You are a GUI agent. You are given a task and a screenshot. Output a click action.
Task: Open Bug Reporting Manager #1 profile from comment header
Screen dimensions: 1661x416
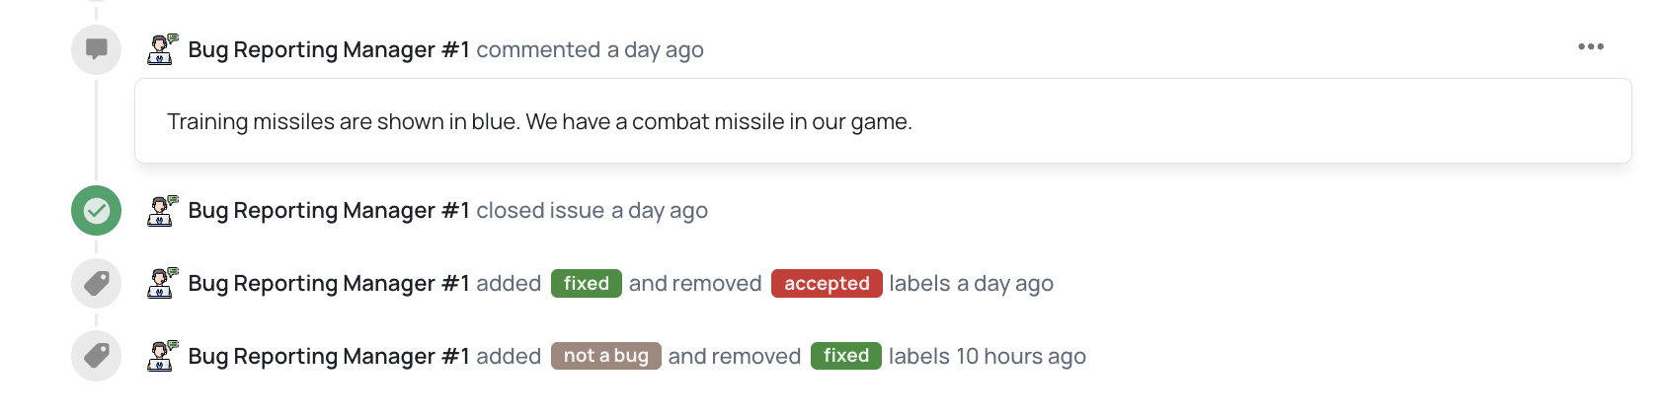(329, 50)
